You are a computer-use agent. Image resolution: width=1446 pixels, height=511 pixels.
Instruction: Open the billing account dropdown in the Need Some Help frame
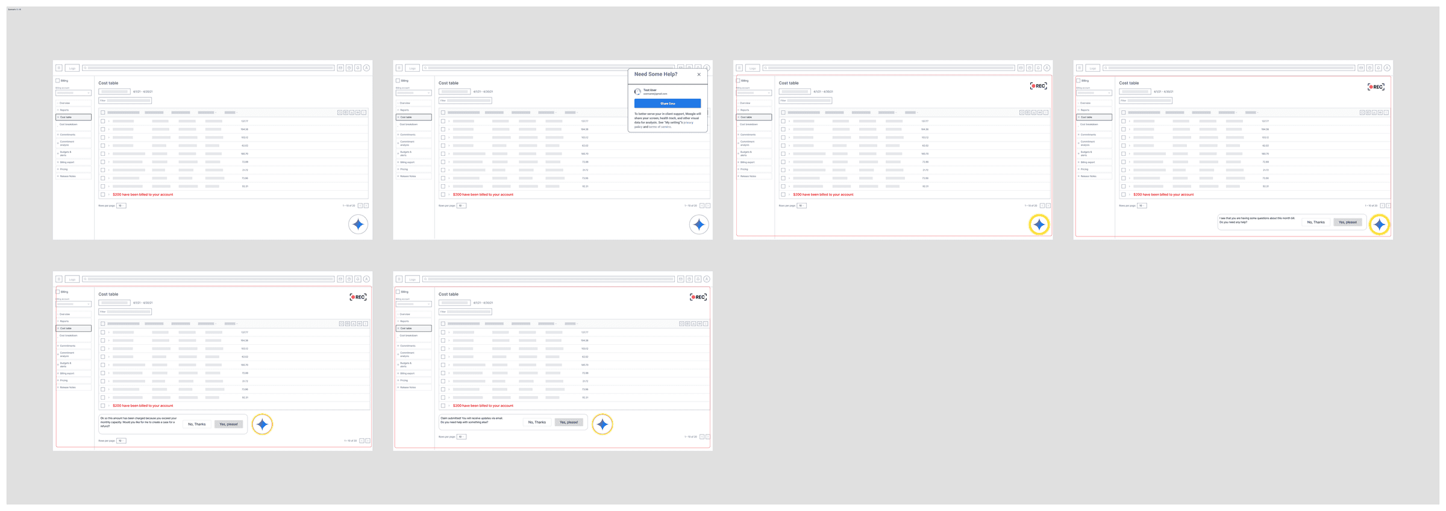[x=414, y=93]
